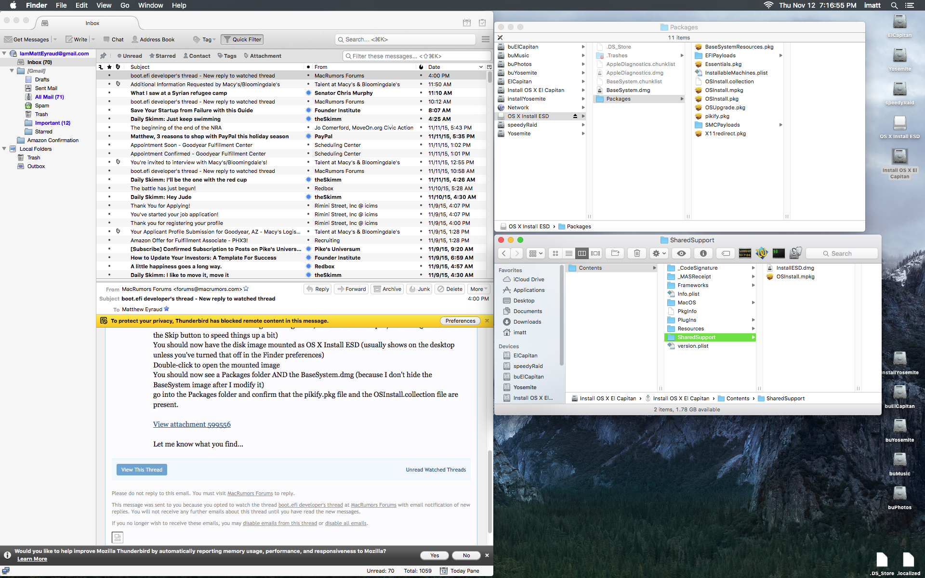Click the Trash delete icon in Finder toolbar
This screenshot has width=925, height=578.
pos(637,253)
